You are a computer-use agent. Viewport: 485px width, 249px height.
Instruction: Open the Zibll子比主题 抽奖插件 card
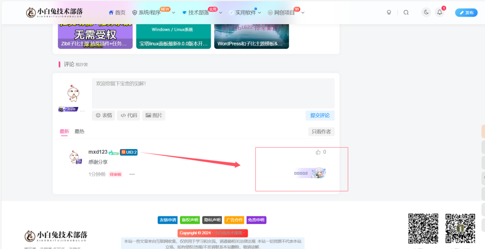coord(95,36)
